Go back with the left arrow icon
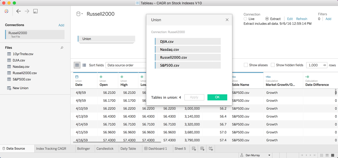338x158 pixels. point(18,11)
